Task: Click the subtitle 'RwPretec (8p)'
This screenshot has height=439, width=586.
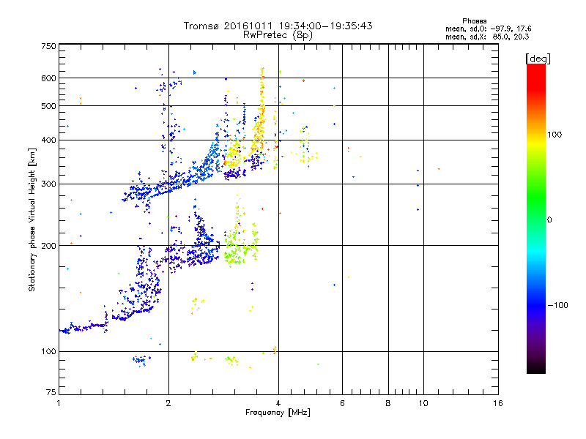Action: tap(278, 35)
